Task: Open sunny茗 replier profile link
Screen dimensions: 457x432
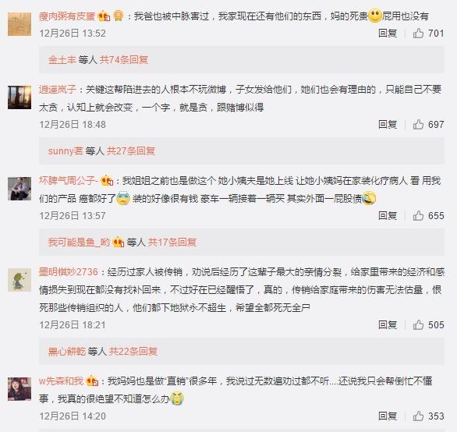Action: pos(66,151)
